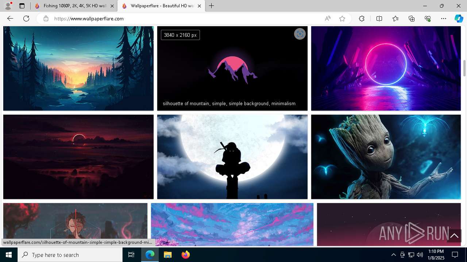
Task: Open the pink and blue clouds wallpaper
Action: (x=232, y=225)
